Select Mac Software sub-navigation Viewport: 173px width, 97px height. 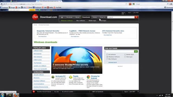[81, 20]
